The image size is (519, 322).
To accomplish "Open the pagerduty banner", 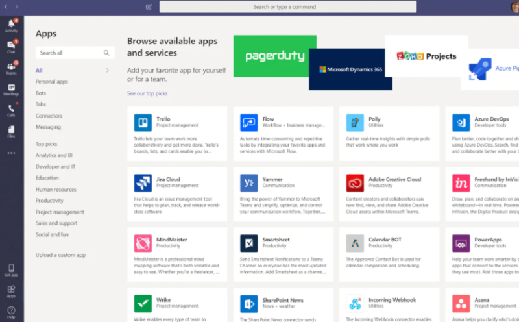I will [274, 56].
